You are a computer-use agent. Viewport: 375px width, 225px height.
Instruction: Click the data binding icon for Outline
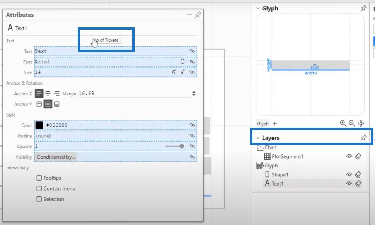(x=192, y=136)
